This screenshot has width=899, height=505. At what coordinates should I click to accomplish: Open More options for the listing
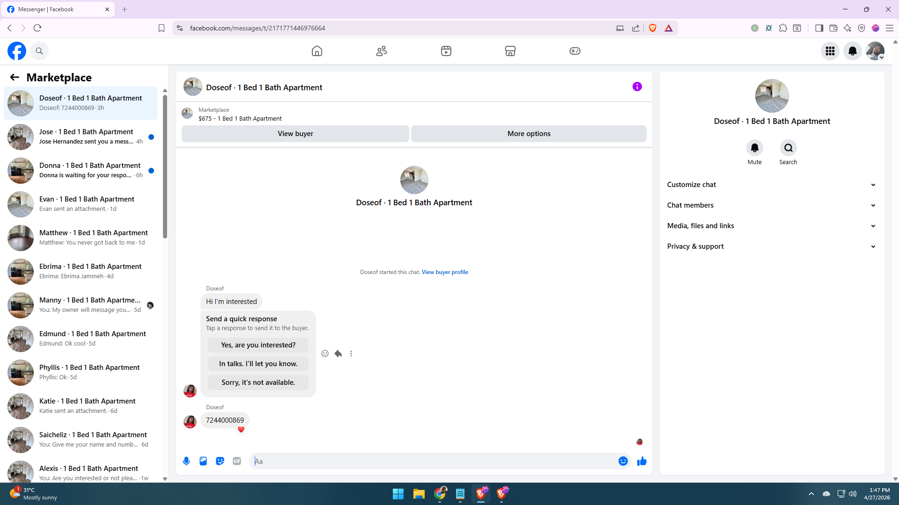(529, 134)
